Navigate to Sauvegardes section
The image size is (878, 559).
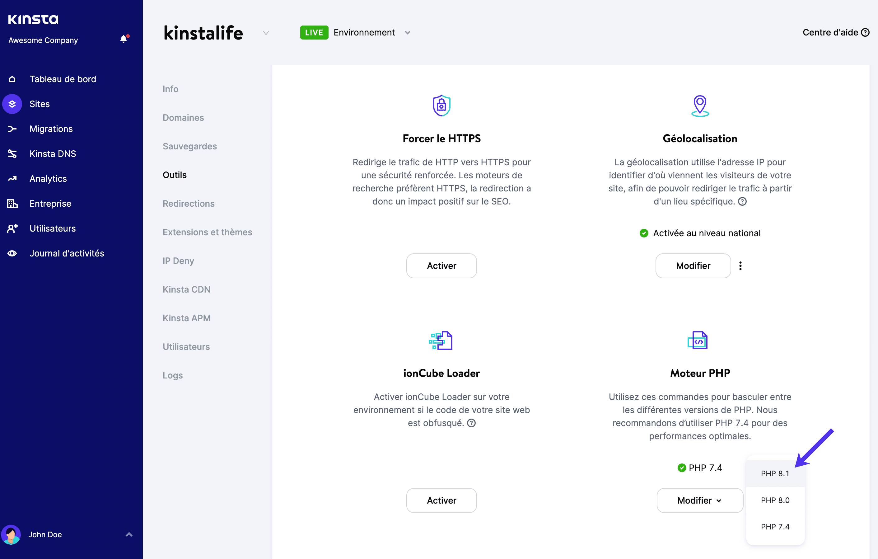click(x=190, y=145)
